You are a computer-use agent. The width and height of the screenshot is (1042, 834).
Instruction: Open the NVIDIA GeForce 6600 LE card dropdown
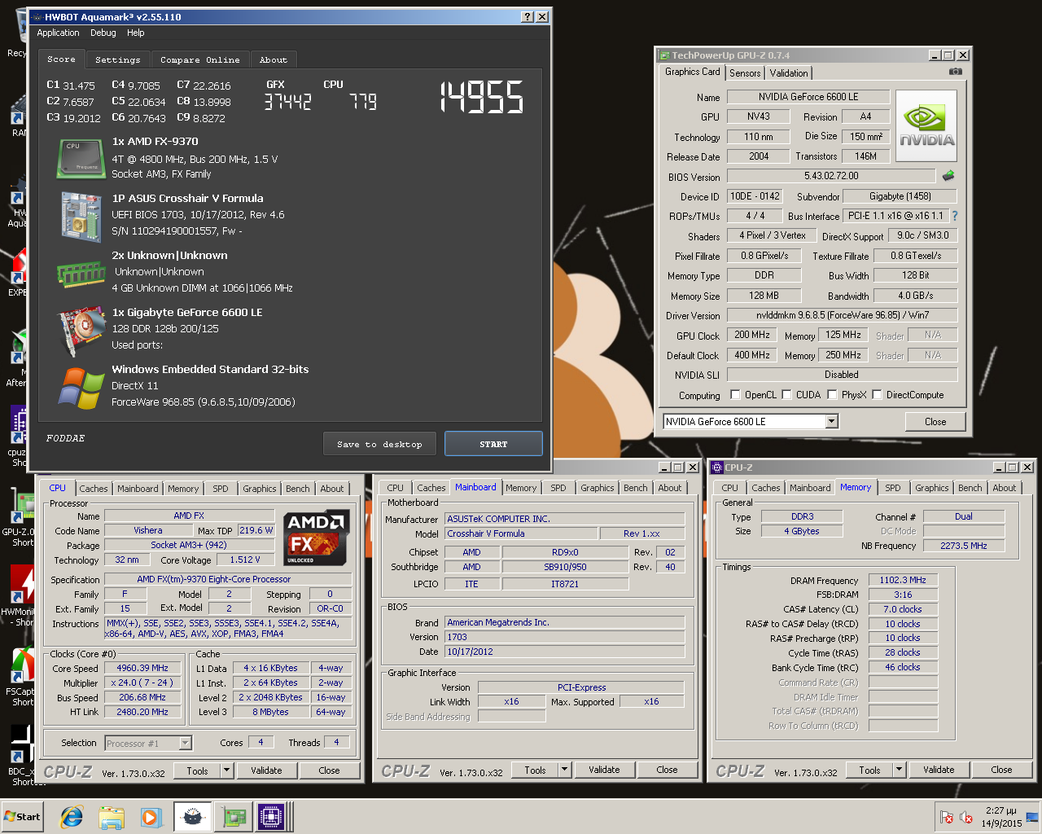tap(831, 421)
